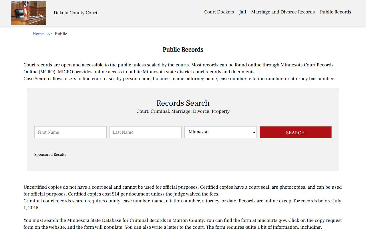Click the red SEARCH button
Image resolution: width=366 pixels, height=229 pixels.
(x=296, y=132)
